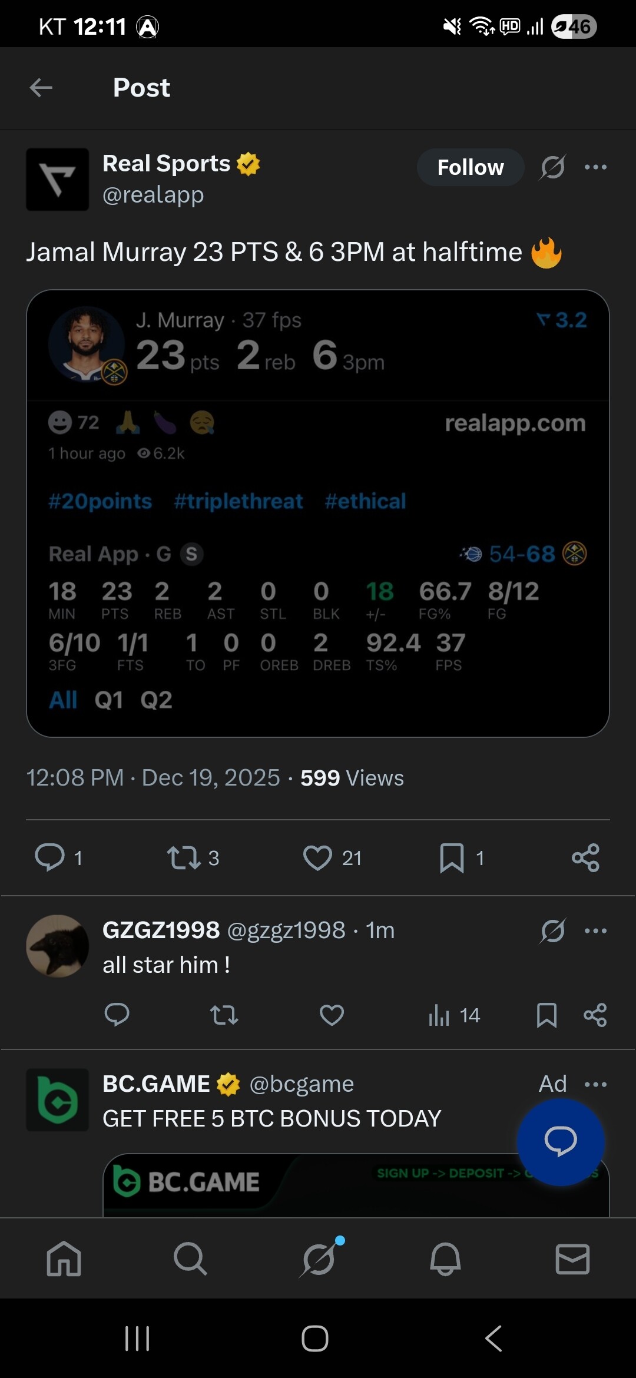Open more options on GZGZ1998's reply
636x1378 pixels.
pyautogui.click(x=595, y=930)
